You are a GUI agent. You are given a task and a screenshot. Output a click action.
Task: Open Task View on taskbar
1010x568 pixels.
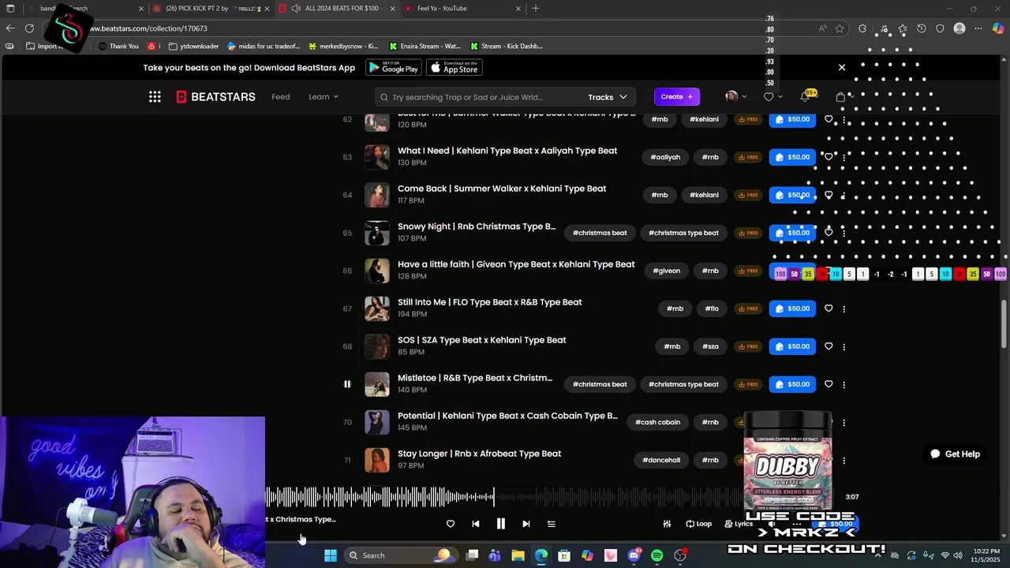[472, 555]
